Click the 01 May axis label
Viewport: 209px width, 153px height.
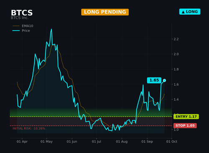pyautogui.click(x=46, y=141)
